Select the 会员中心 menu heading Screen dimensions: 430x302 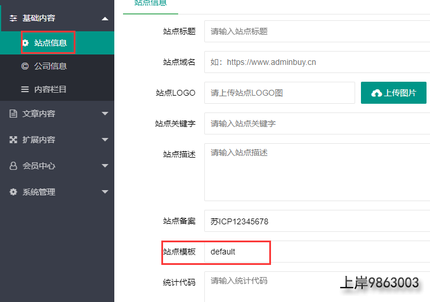coord(57,166)
